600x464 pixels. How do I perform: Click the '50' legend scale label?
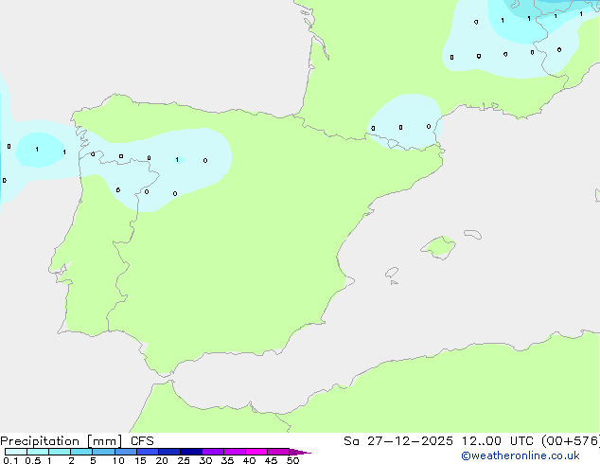[292, 460]
